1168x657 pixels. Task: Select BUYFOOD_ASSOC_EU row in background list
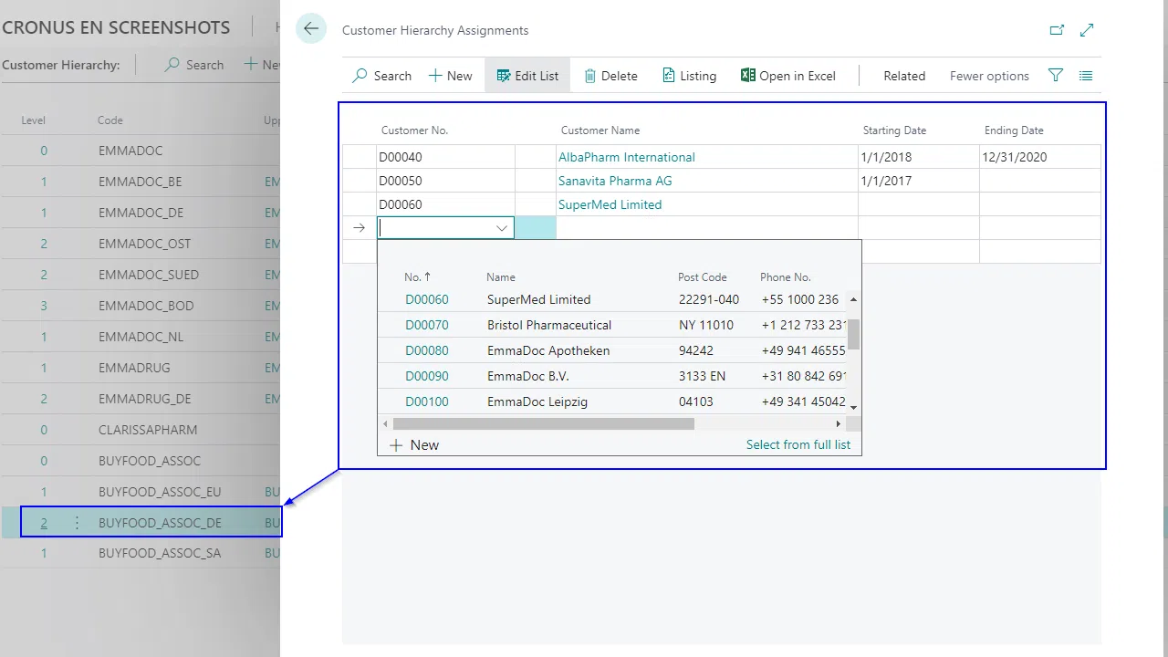pyautogui.click(x=141, y=492)
